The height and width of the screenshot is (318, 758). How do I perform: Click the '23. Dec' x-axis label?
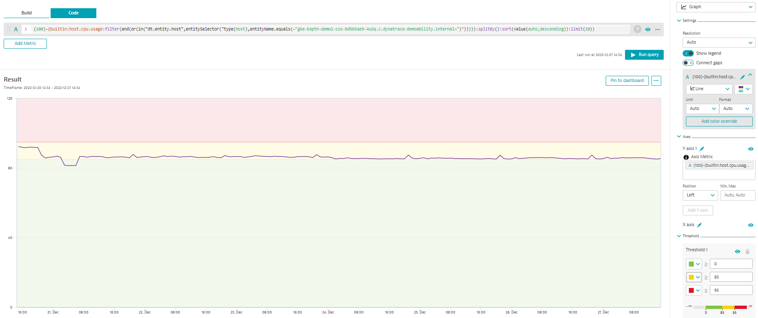[236, 313]
